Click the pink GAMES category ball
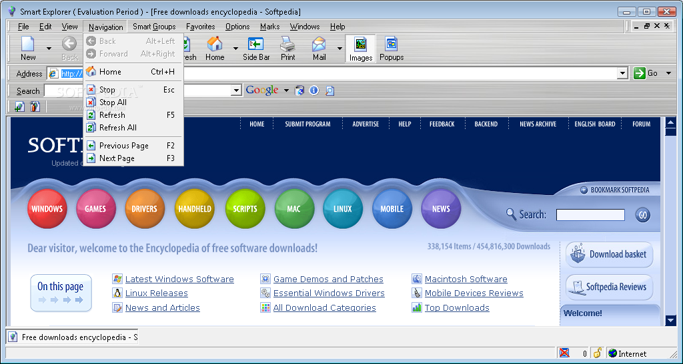The image size is (683, 364). (95, 209)
